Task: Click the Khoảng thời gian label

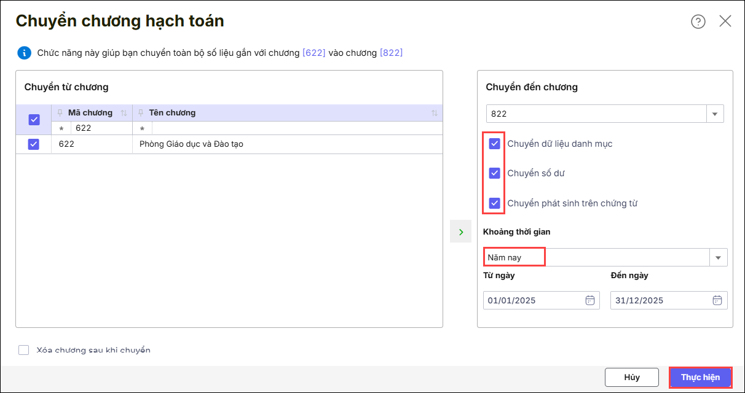Action: 517,232
